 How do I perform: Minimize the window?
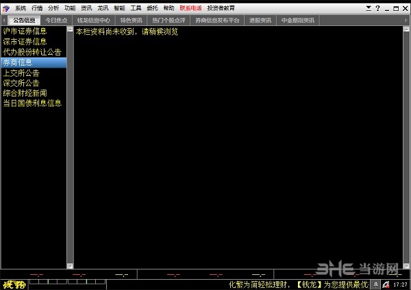pyautogui.click(x=387, y=9)
